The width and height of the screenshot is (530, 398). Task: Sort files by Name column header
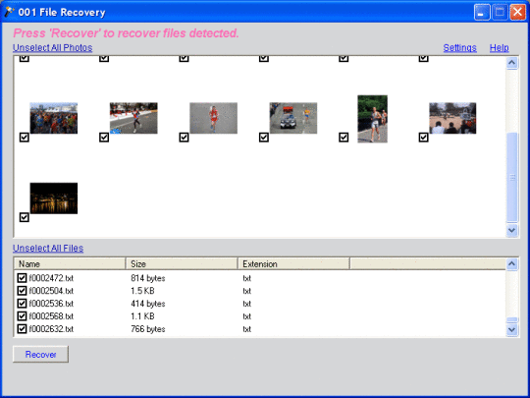pos(70,263)
